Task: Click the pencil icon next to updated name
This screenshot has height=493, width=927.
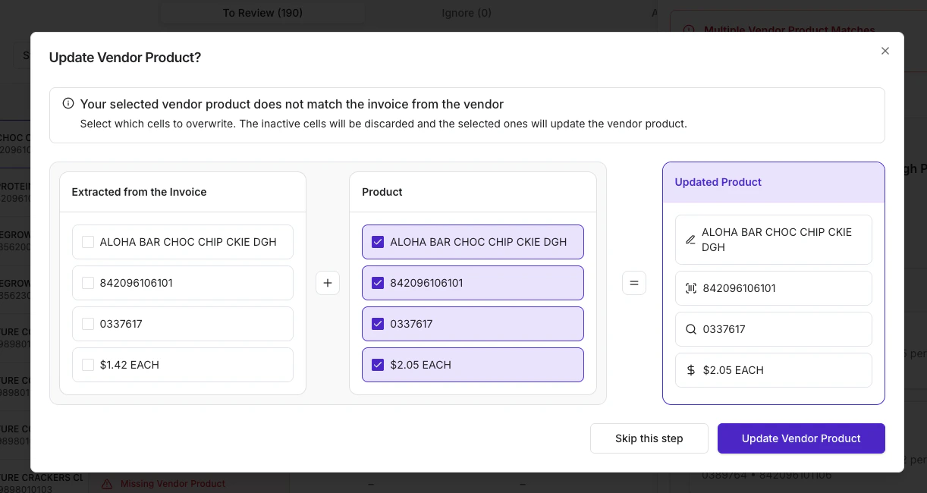Action: click(690, 240)
